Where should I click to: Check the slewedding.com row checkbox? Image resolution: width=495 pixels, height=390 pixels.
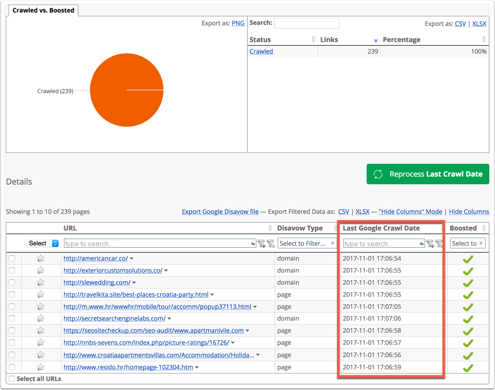point(12,282)
